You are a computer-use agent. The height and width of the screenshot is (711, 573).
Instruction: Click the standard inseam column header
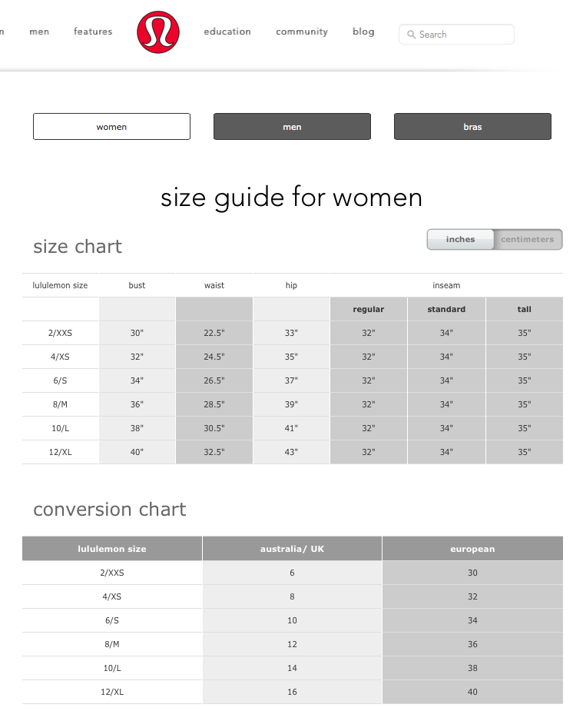coord(446,310)
